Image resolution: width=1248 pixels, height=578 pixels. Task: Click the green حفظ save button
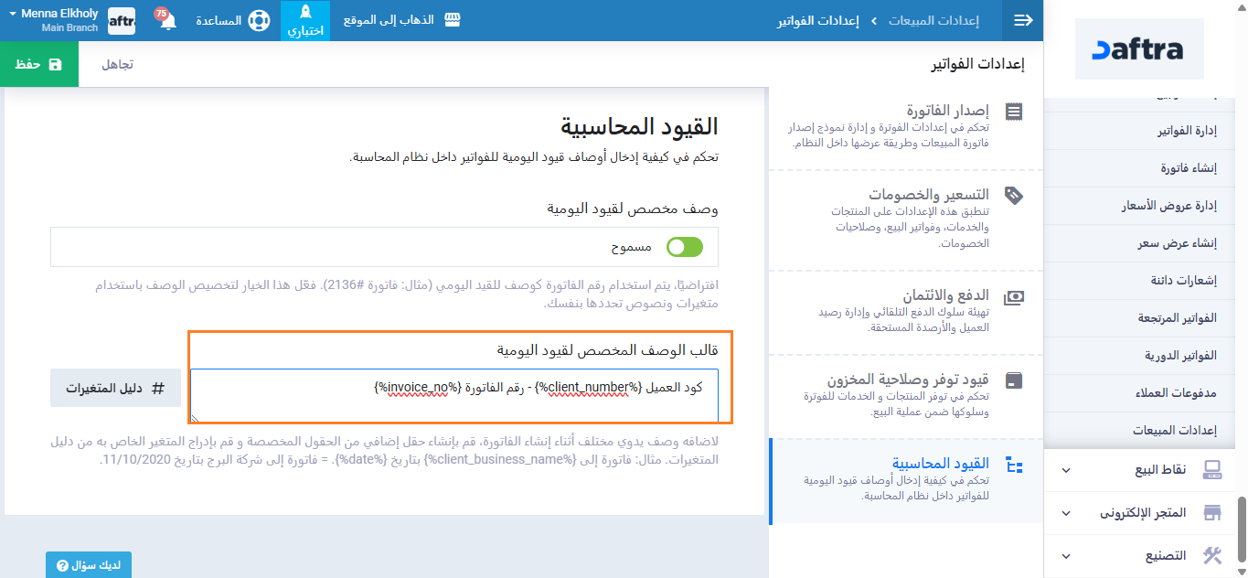pos(39,65)
